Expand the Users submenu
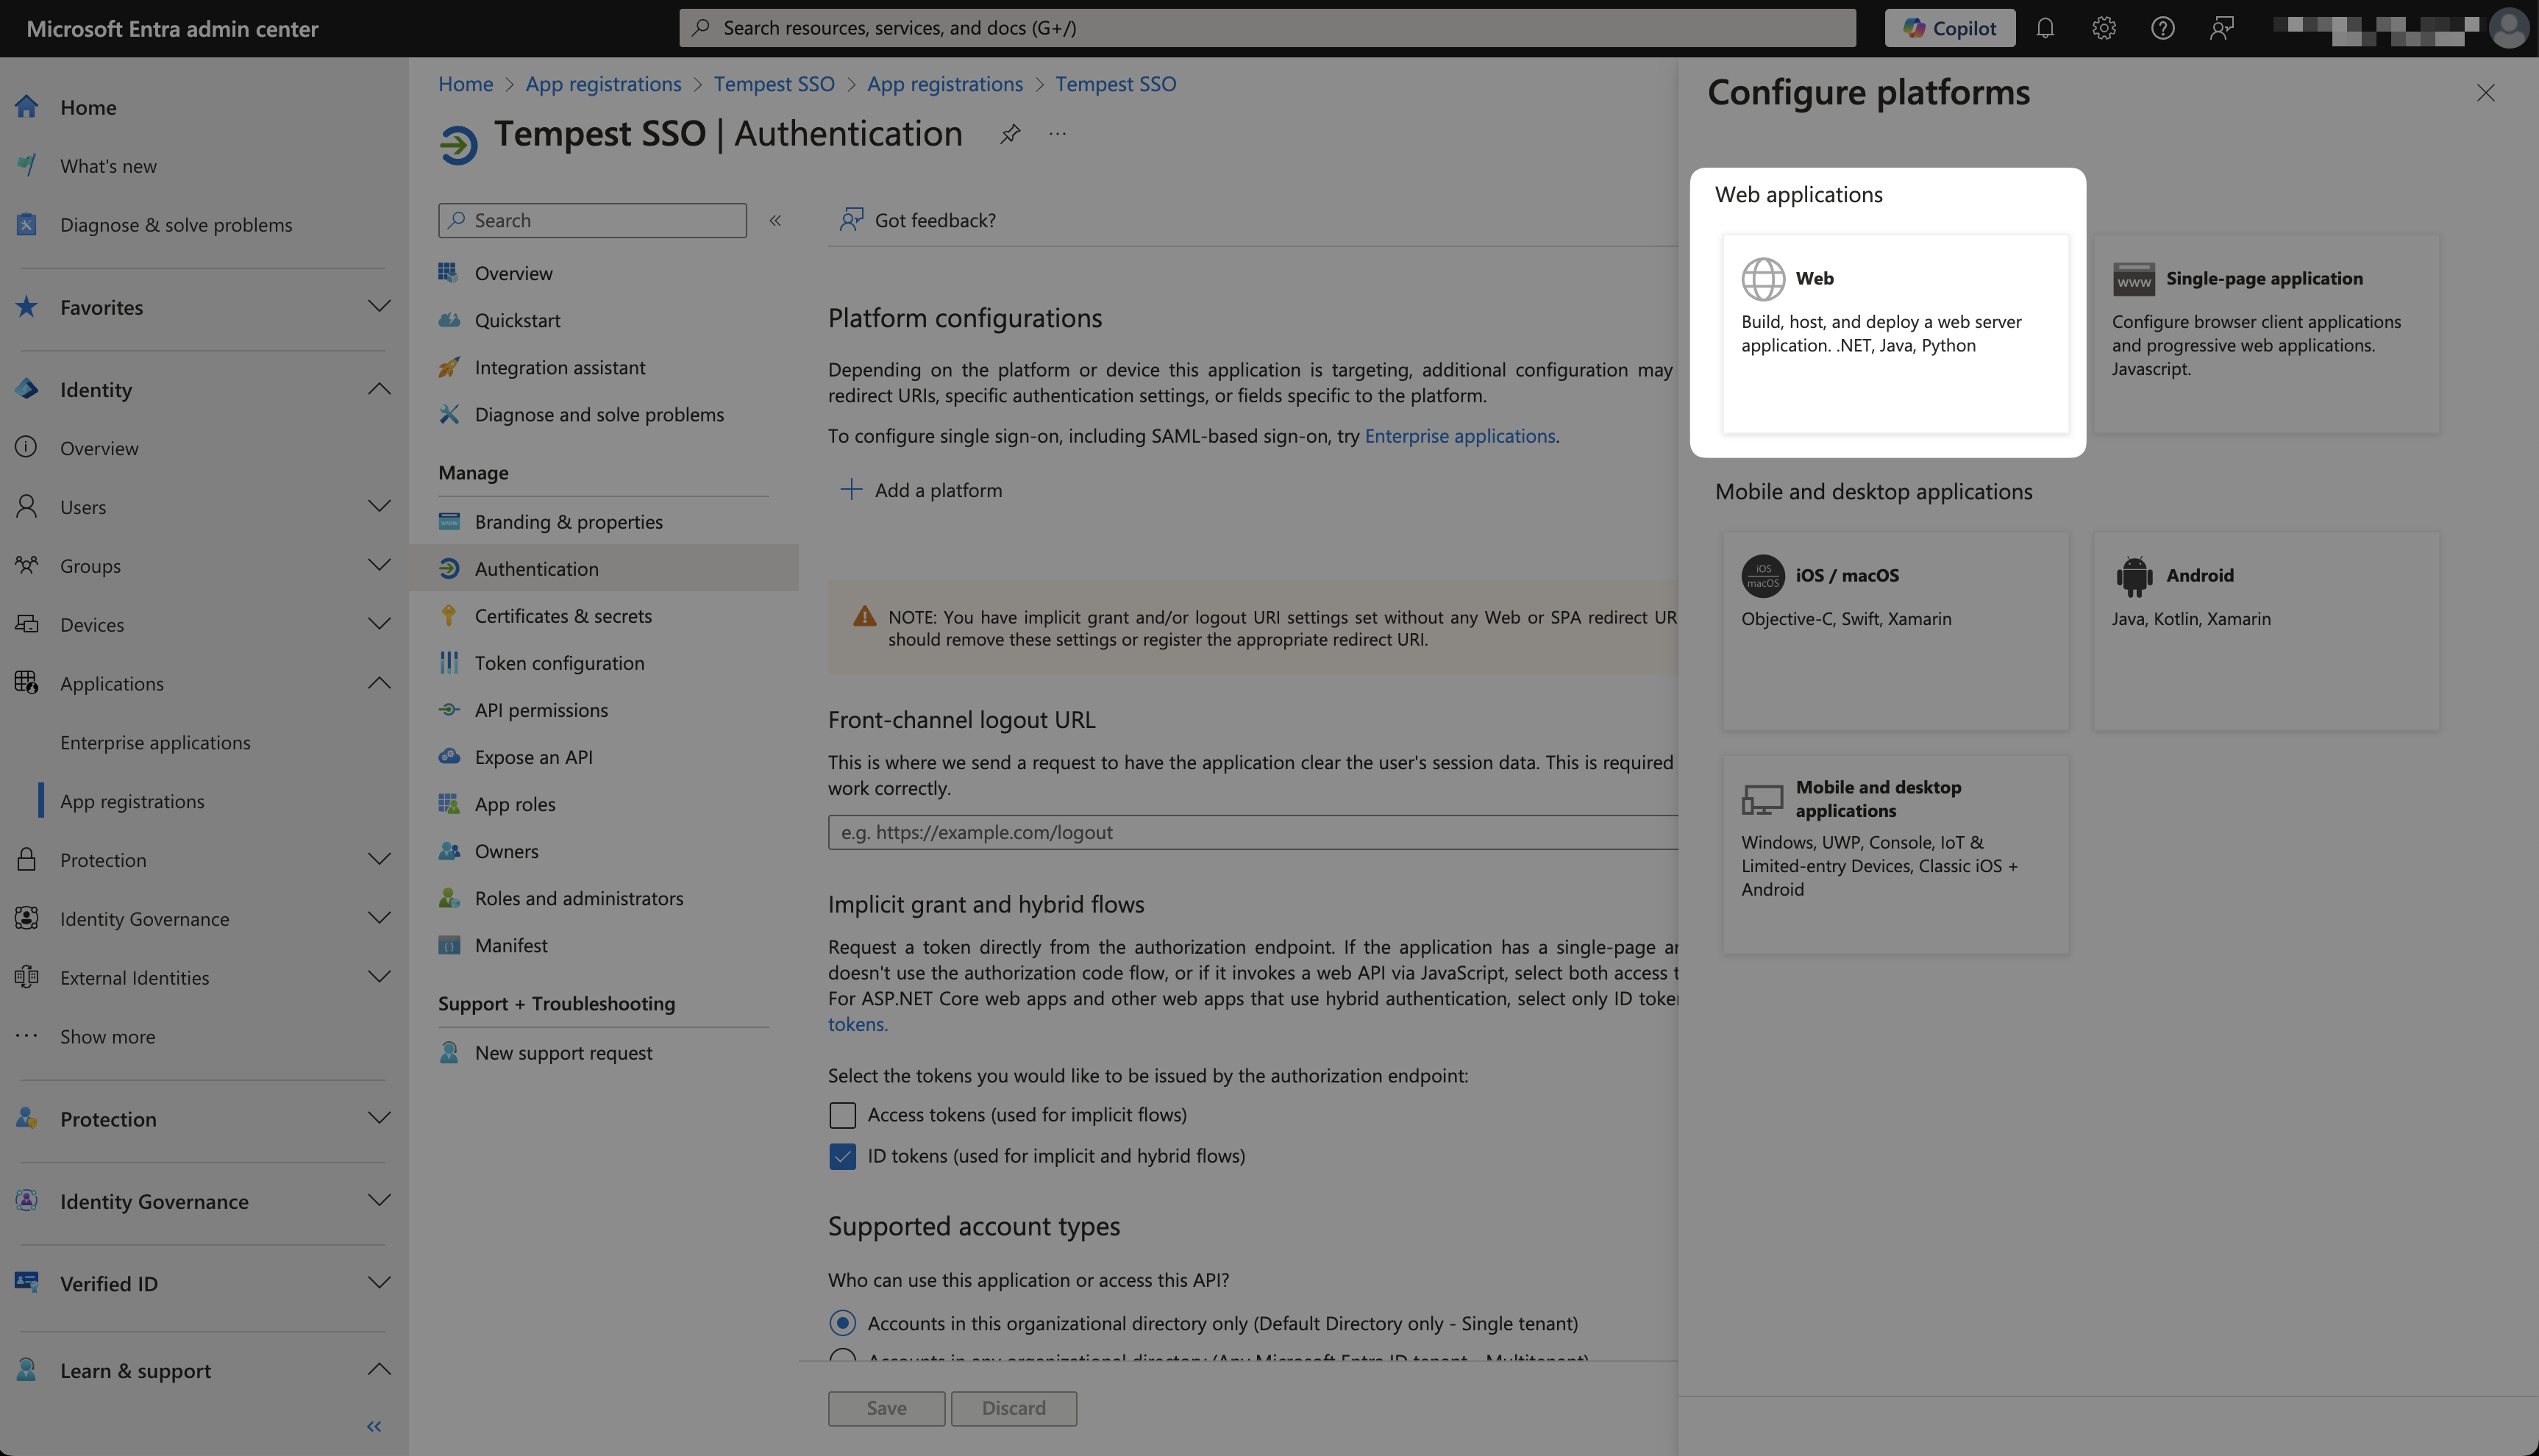Screen dimensions: 2539x1456 tap(378, 506)
